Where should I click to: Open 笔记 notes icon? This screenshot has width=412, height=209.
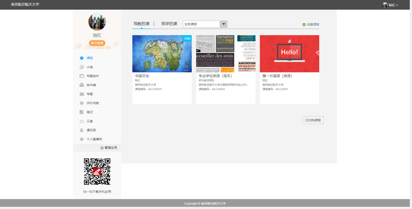pyautogui.click(x=82, y=112)
